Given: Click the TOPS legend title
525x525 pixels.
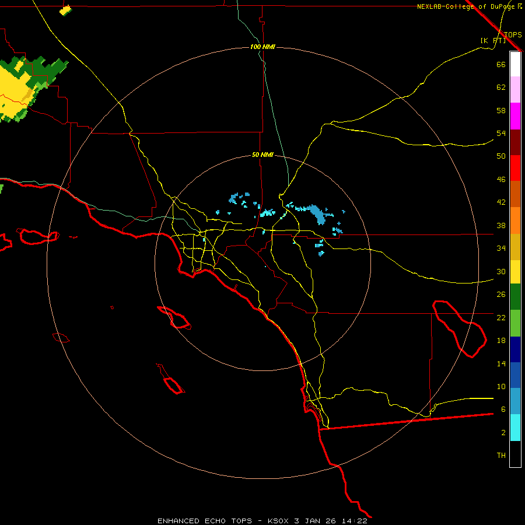Looking at the screenshot, I should (513, 34).
